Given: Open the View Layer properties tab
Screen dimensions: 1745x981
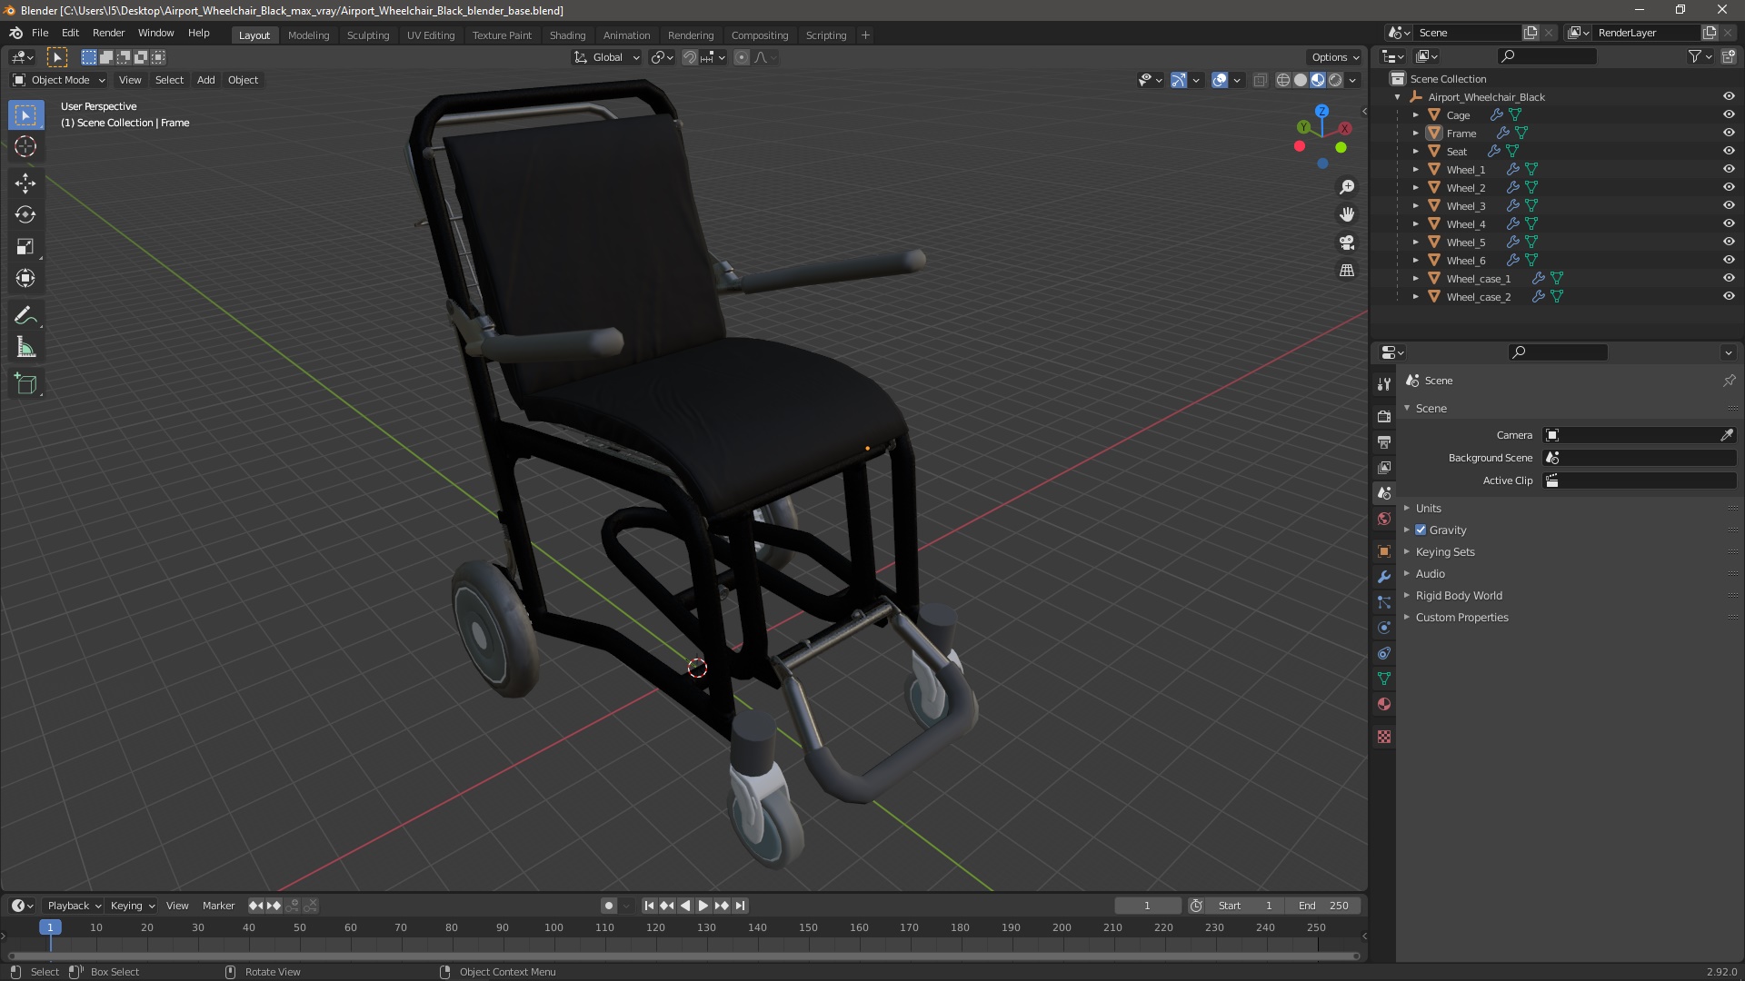Looking at the screenshot, I should [x=1384, y=467].
